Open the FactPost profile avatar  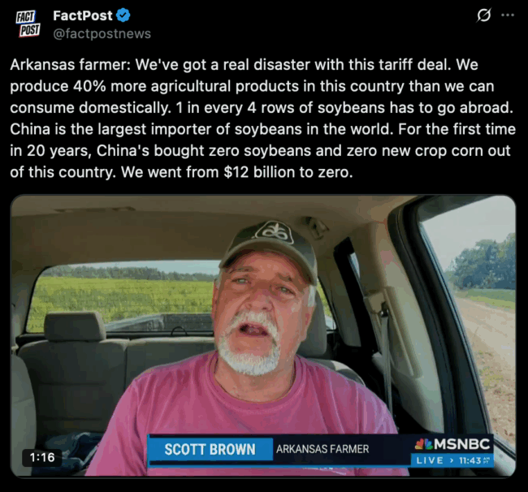pos(28,24)
